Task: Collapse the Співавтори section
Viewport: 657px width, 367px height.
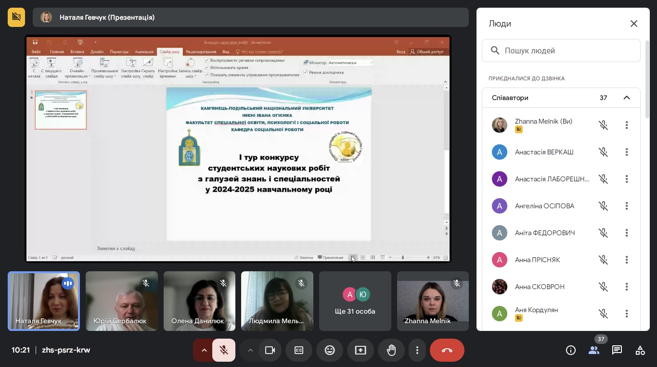Action: coord(627,98)
